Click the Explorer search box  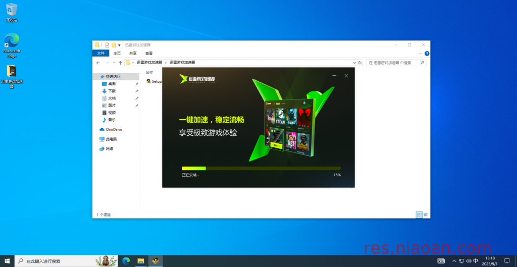coord(396,63)
